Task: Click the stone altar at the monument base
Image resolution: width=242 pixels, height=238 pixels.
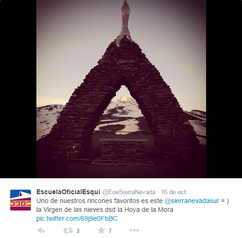Action: (x=124, y=151)
